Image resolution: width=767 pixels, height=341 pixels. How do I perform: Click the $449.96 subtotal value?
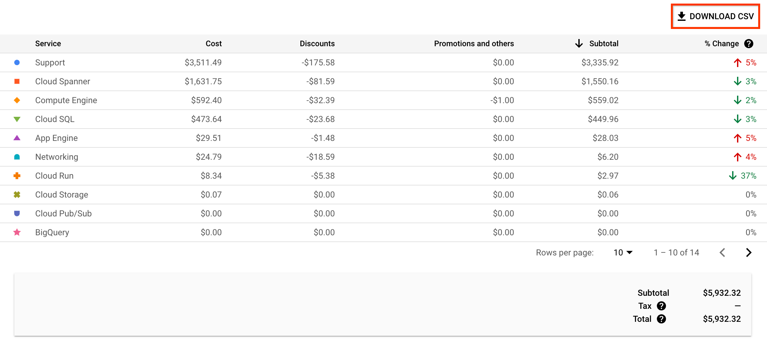[603, 119]
